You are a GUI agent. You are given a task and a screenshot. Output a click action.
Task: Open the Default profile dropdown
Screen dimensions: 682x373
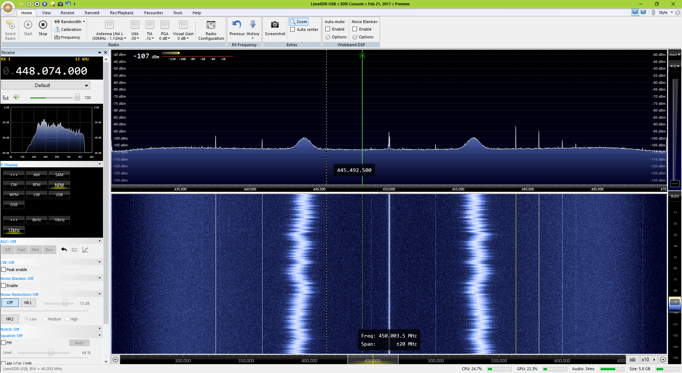pyautogui.click(x=46, y=86)
